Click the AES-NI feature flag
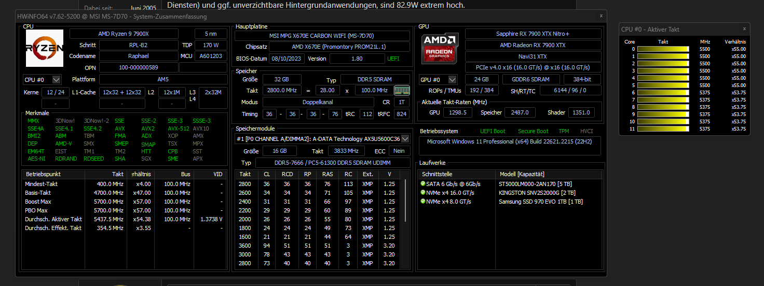Image resolution: width=764 pixels, height=286 pixels. click(x=36, y=159)
